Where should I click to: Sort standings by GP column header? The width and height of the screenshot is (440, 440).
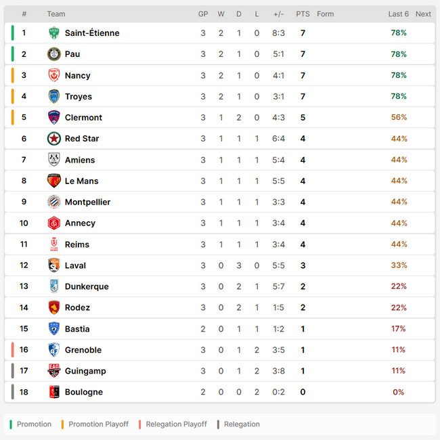[x=203, y=14]
